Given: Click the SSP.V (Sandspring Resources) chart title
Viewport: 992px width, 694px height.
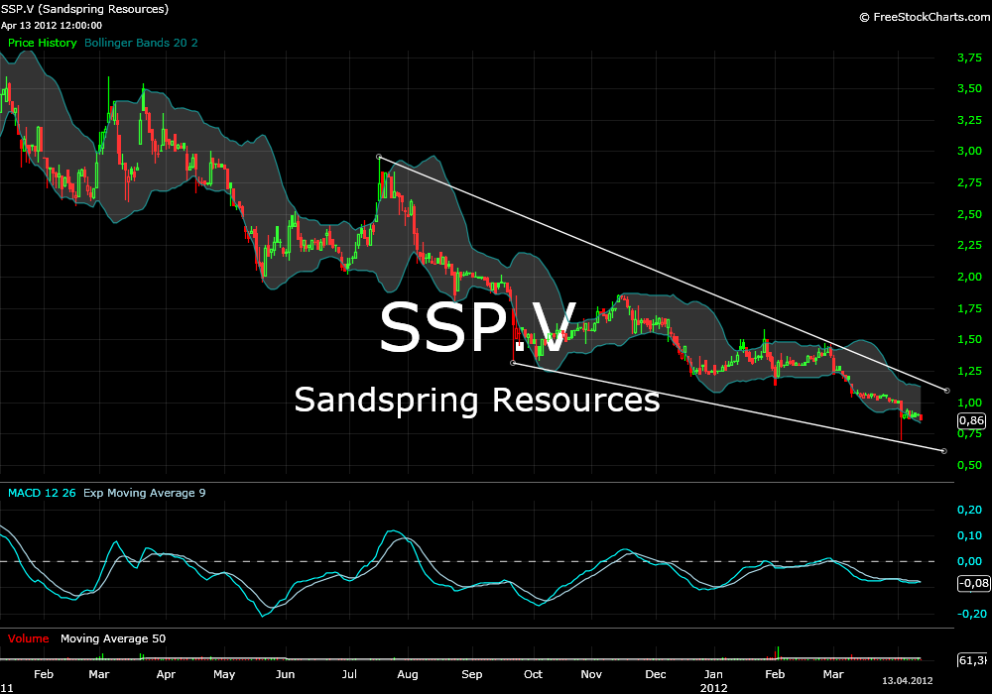Looking at the screenshot, I should [x=84, y=10].
